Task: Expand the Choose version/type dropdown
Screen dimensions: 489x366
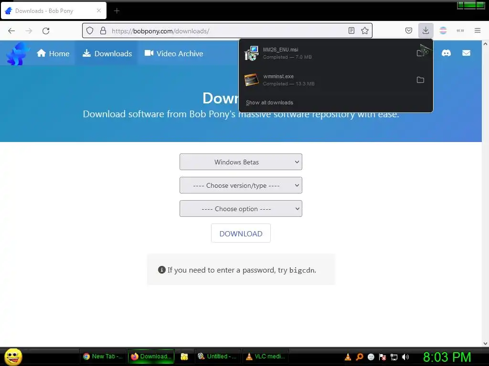Action: click(x=241, y=185)
